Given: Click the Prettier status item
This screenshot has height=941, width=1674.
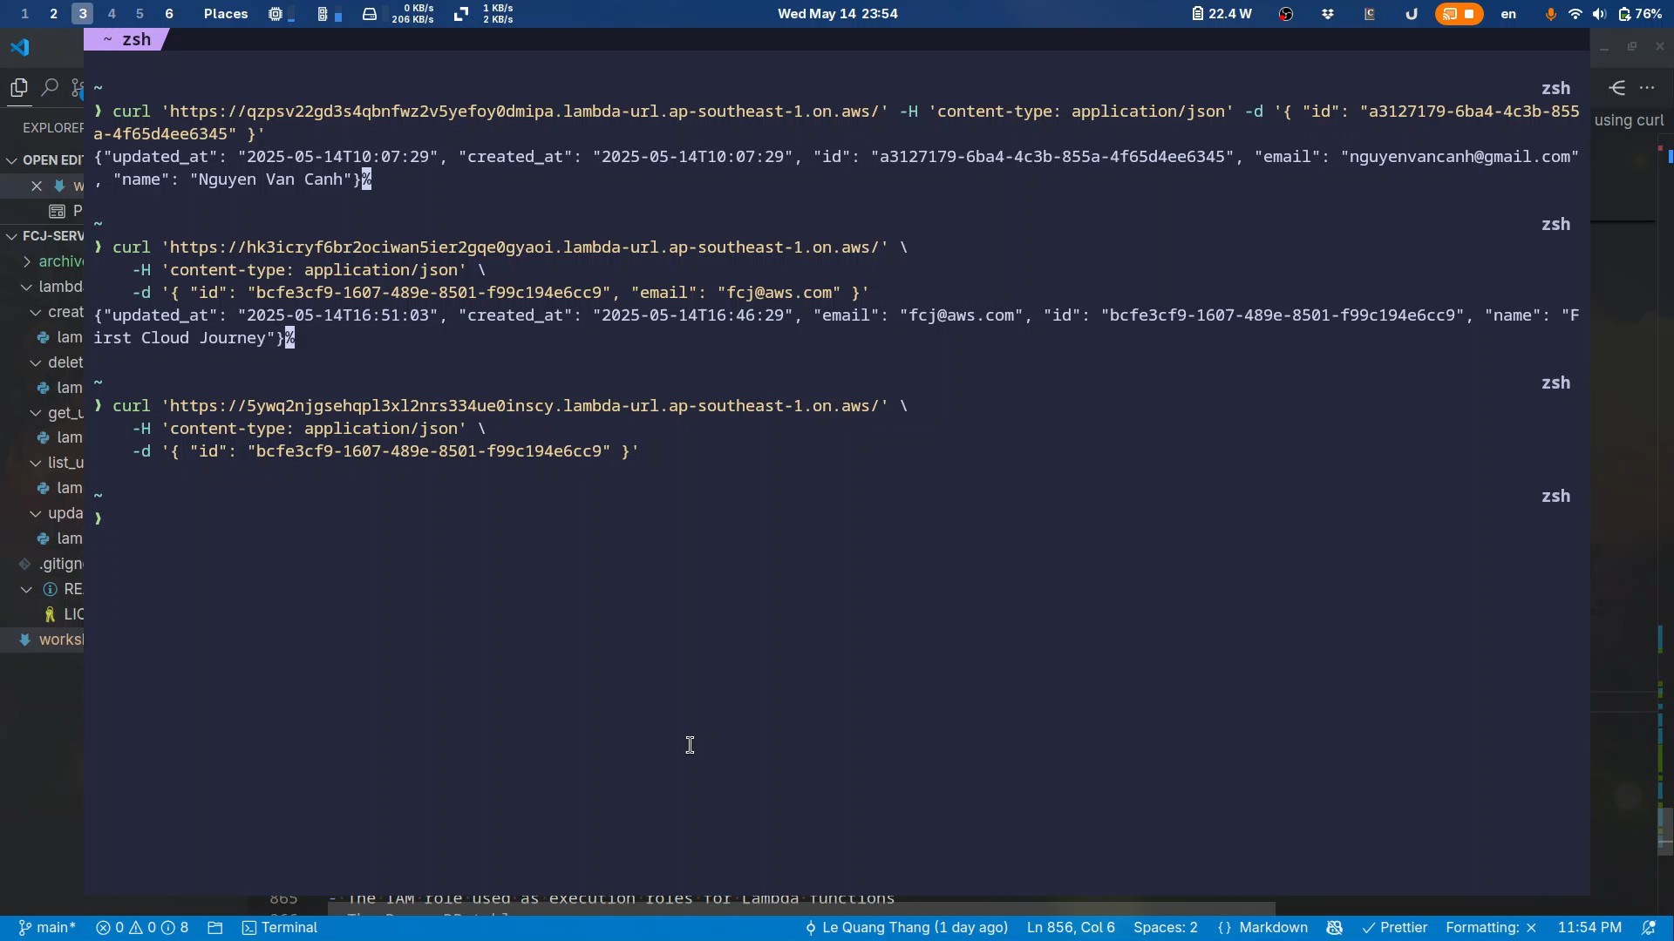Looking at the screenshot, I should point(1395,928).
